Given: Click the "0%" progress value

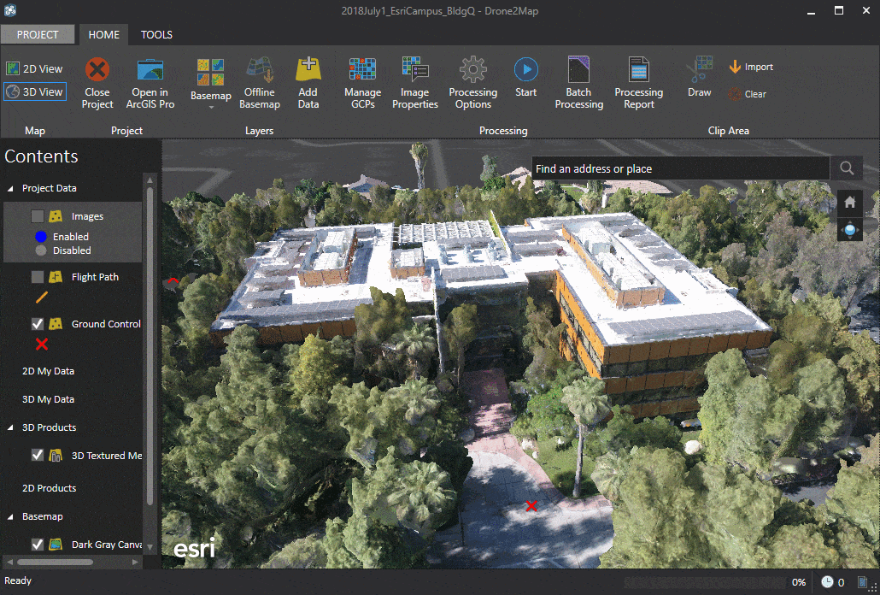Looking at the screenshot, I should 799,582.
